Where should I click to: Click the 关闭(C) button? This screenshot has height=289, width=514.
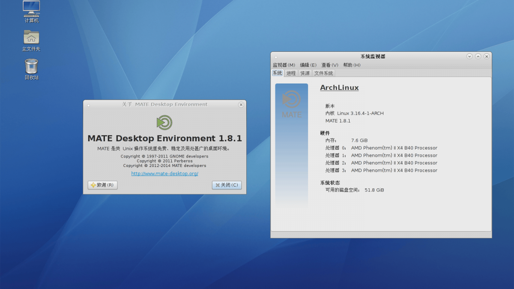(x=227, y=185)
